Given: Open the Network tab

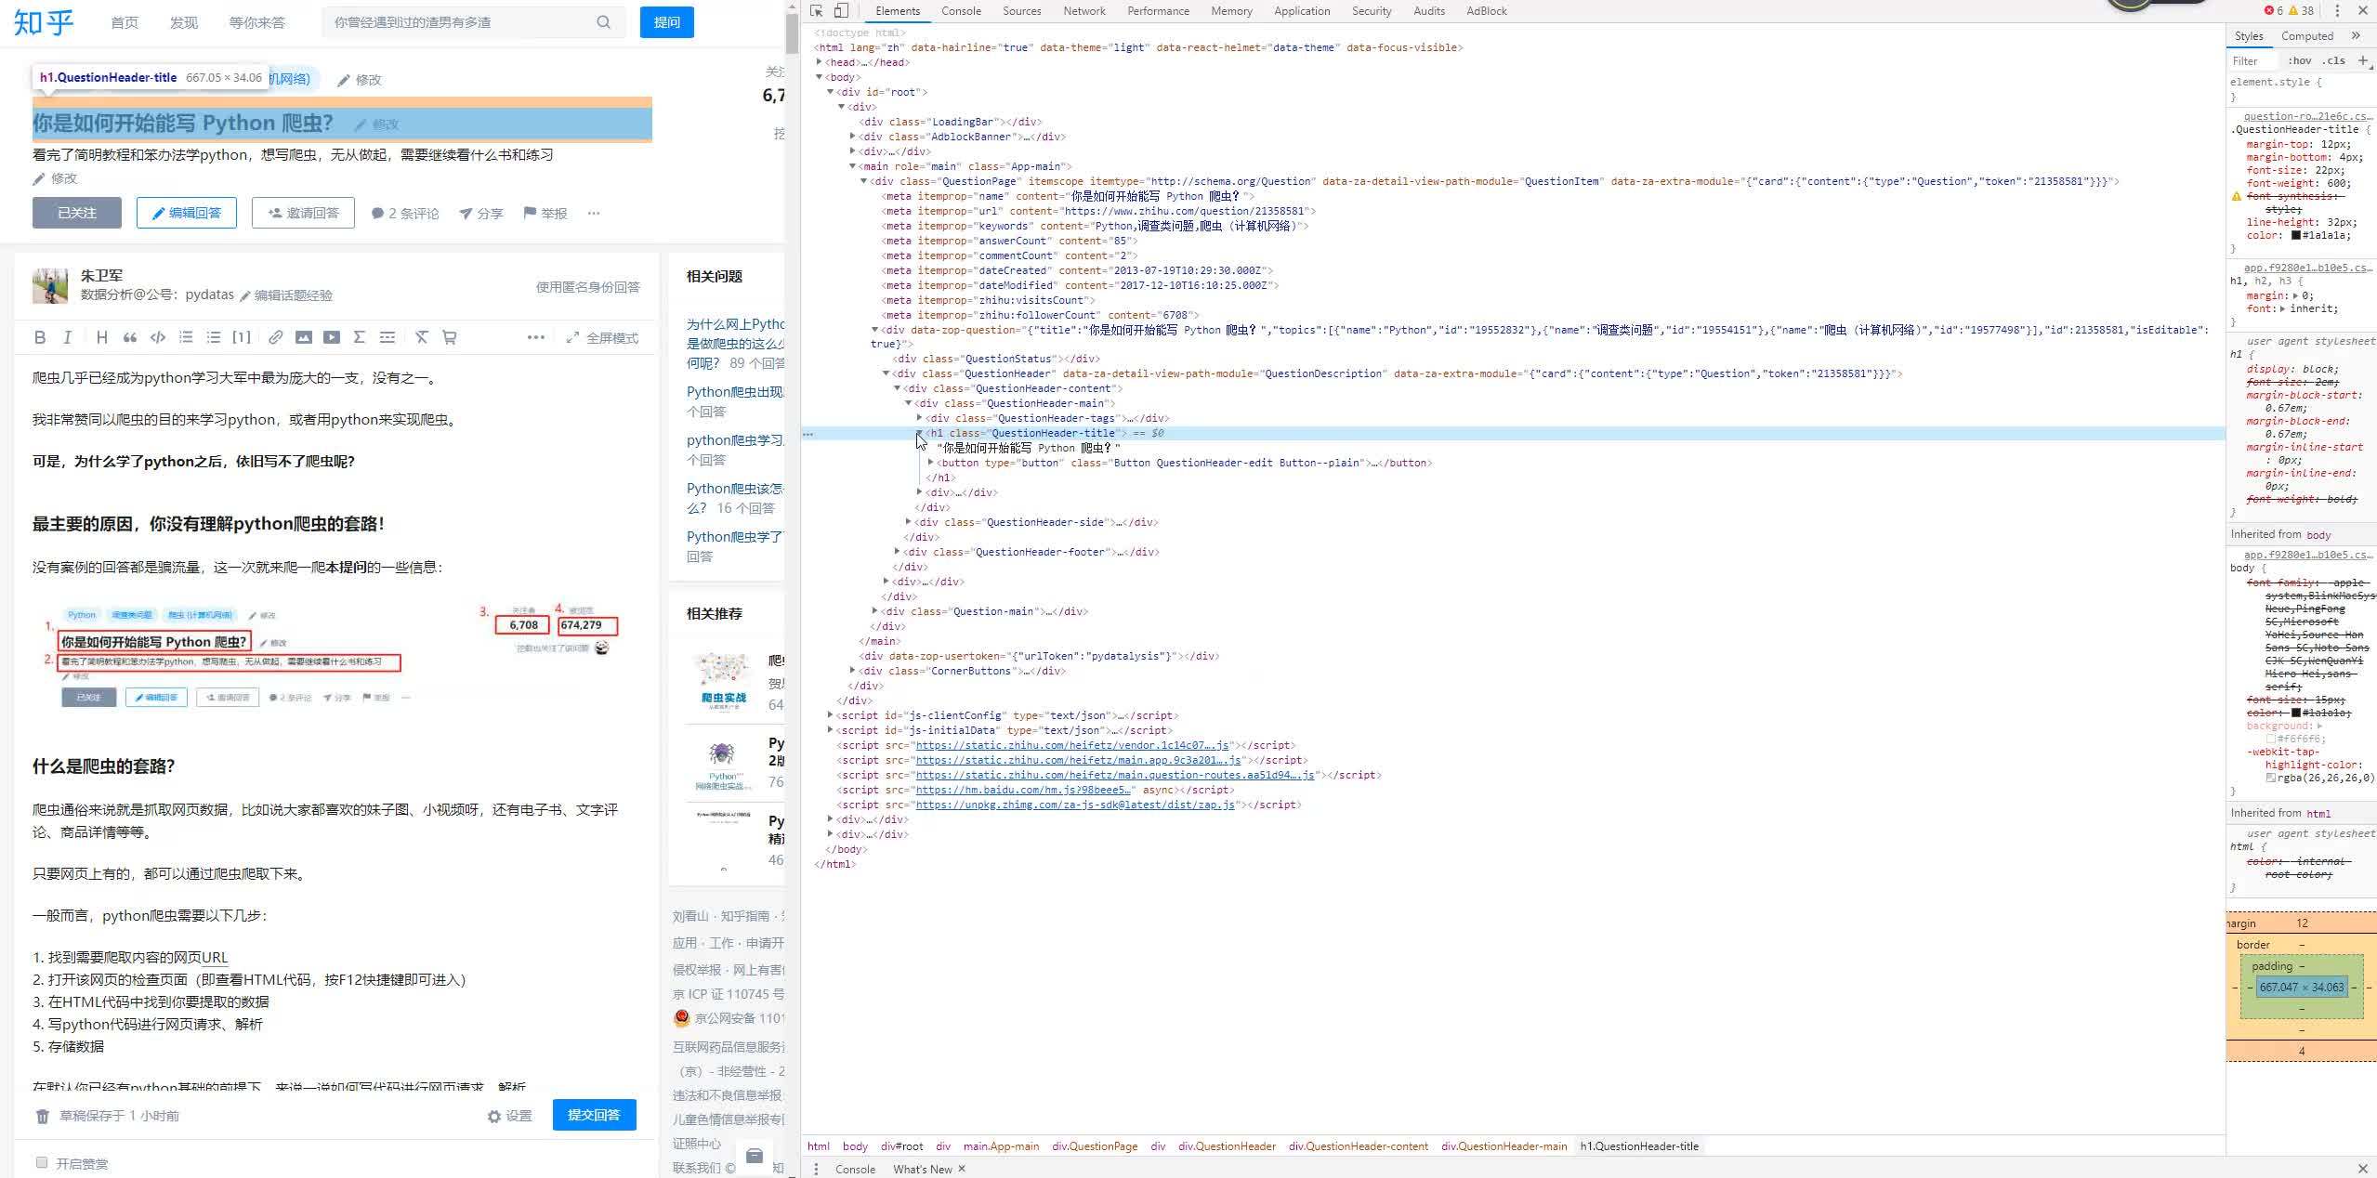Looking at the screenshot, I should click(x=1084, y=11).
